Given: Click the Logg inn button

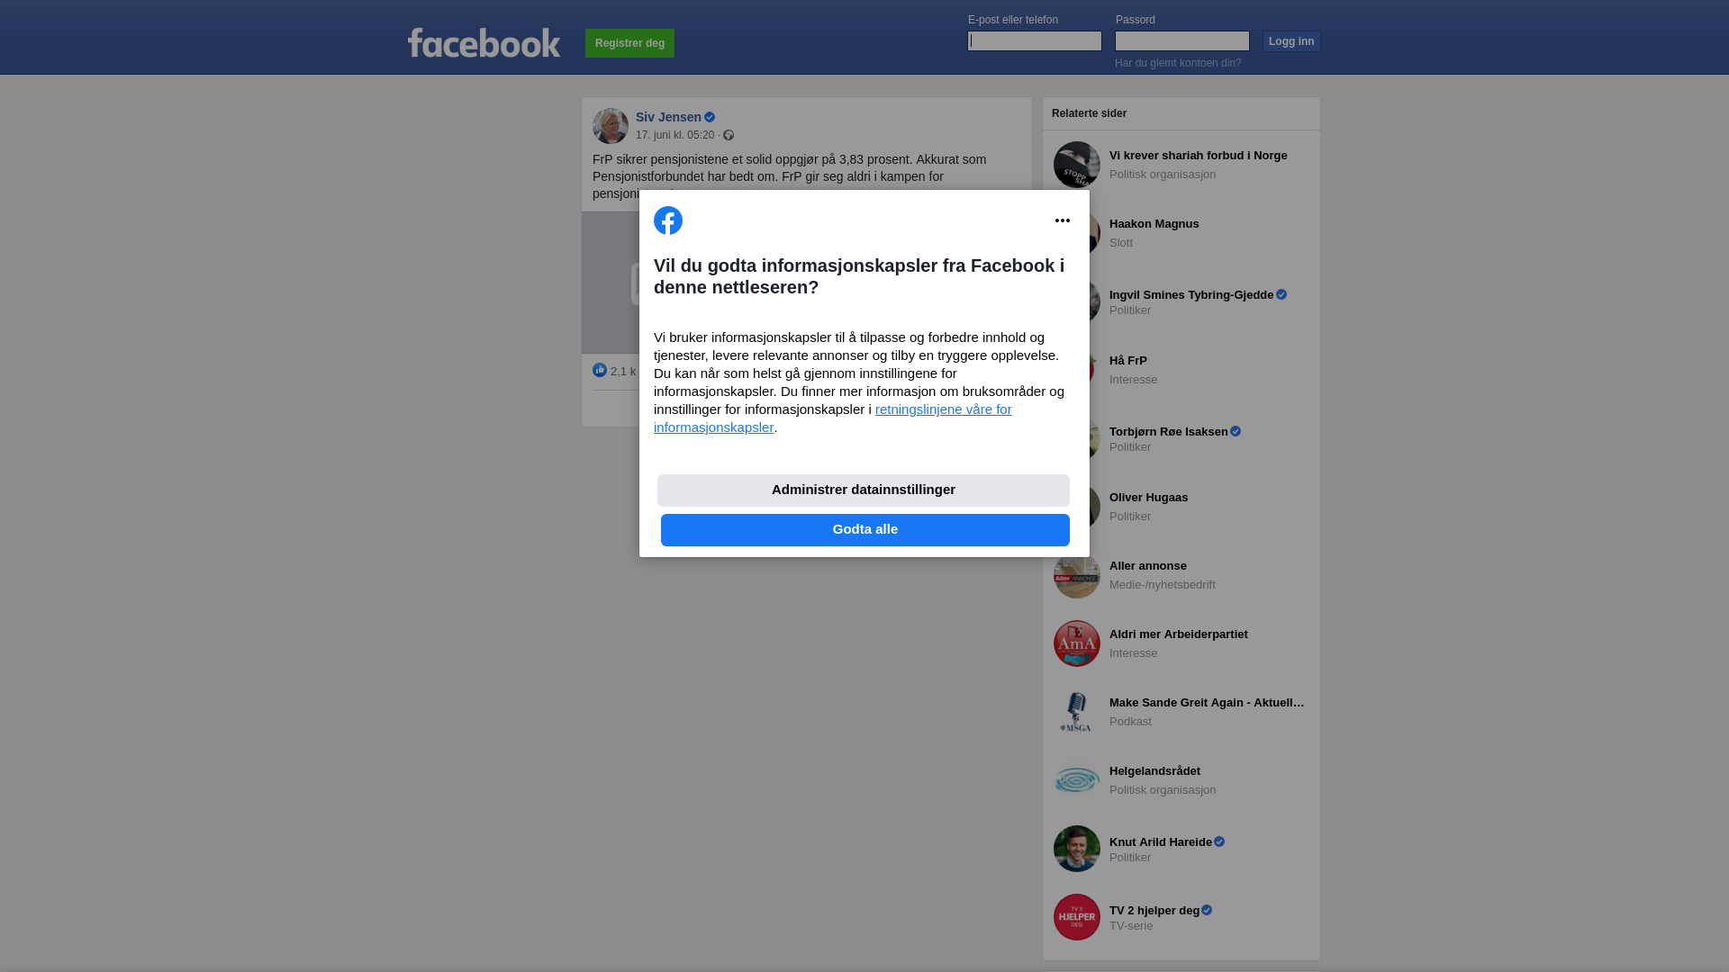Looking at the screenshot, I should 1291,41.
